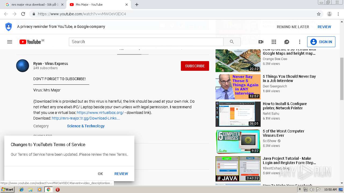The width and height of the screenshot is (344, 193).
Task: Open the Windows Start menu
Action: click(x=7, y=190)
